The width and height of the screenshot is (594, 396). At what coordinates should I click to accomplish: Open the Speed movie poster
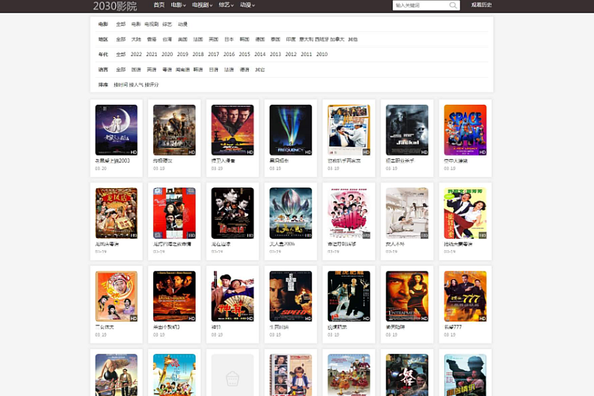pos(290,296)
